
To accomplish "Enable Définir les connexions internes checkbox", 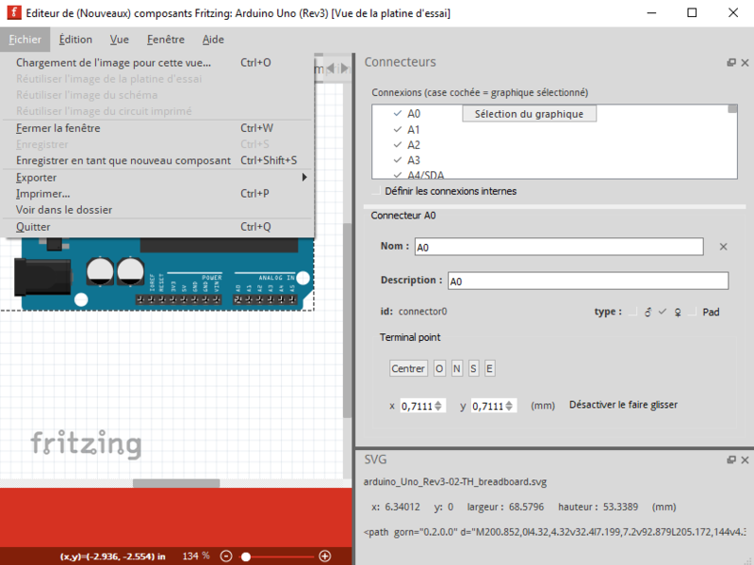I will click(377, 191).
